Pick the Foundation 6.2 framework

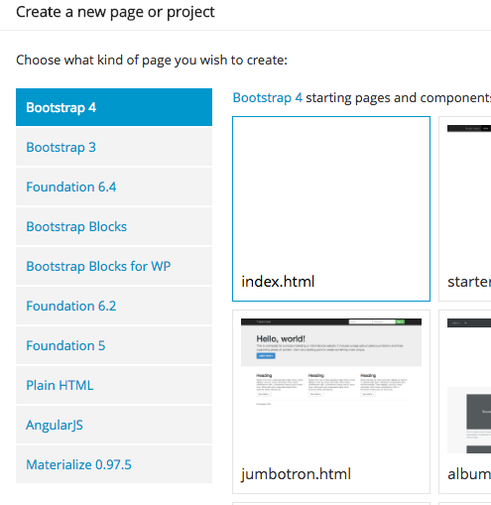click(114, 306)
